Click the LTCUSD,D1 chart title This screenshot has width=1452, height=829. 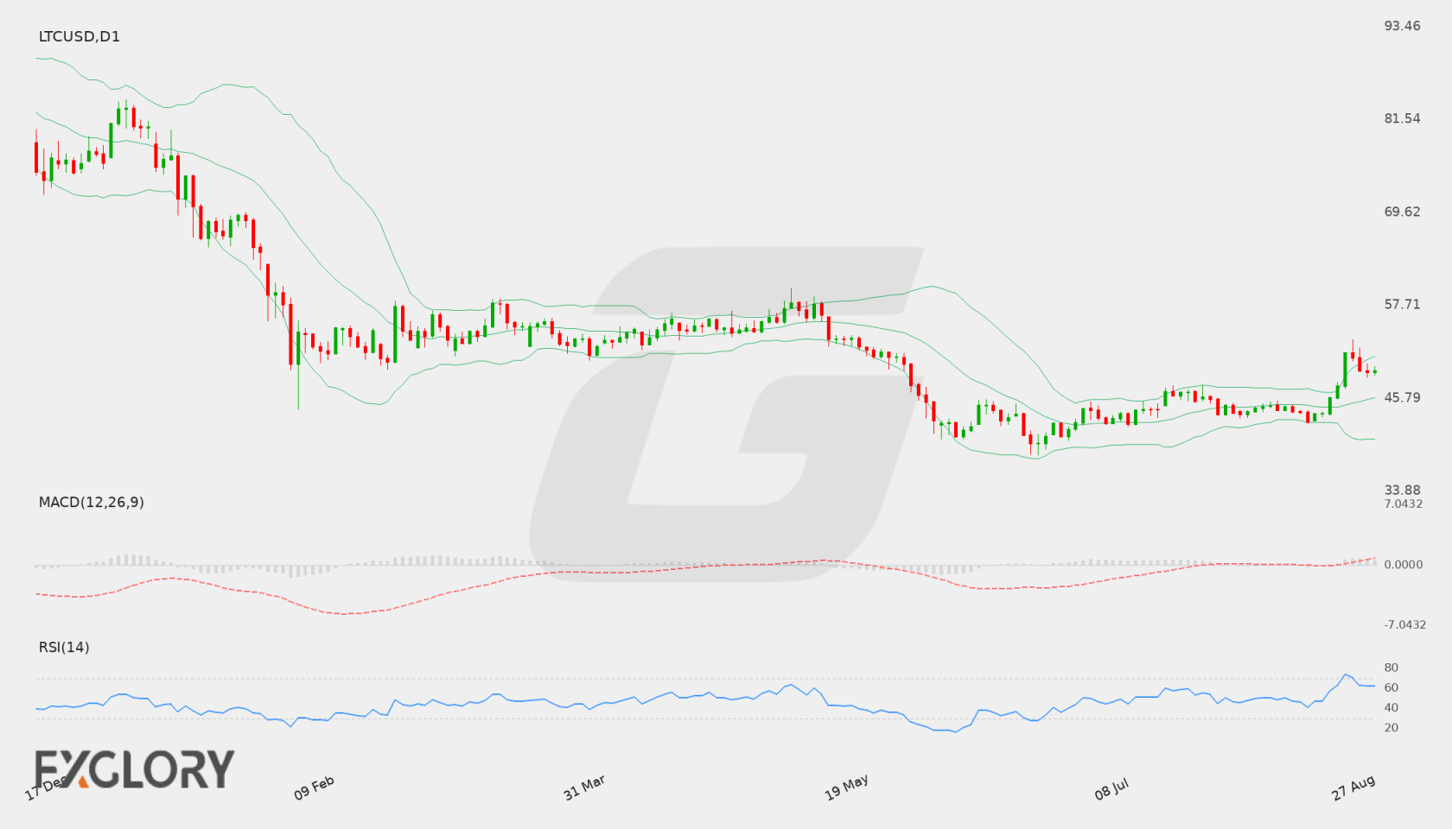80,36
